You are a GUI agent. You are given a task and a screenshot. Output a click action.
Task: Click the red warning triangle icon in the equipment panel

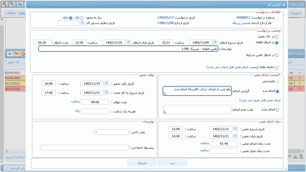10,54
